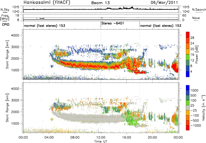Click the '12:00' time axis tick label
Screen dimensions: 206x143
click(101, 138)
